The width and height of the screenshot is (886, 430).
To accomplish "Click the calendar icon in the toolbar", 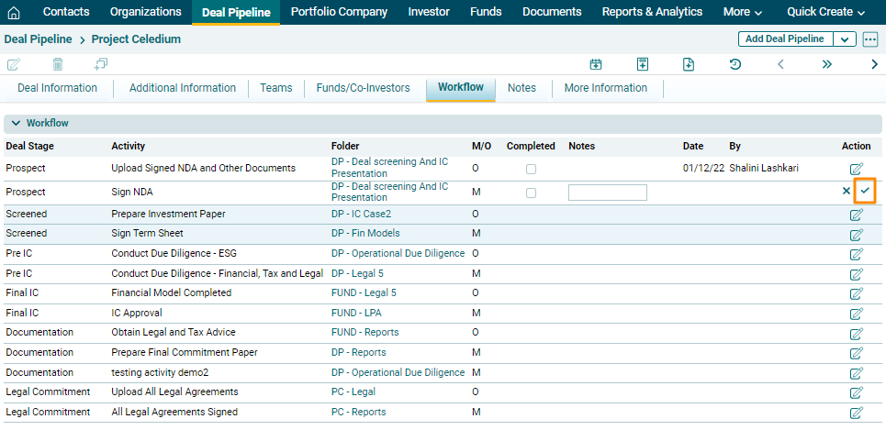I will pyautogui.click(x=596, y=64).
